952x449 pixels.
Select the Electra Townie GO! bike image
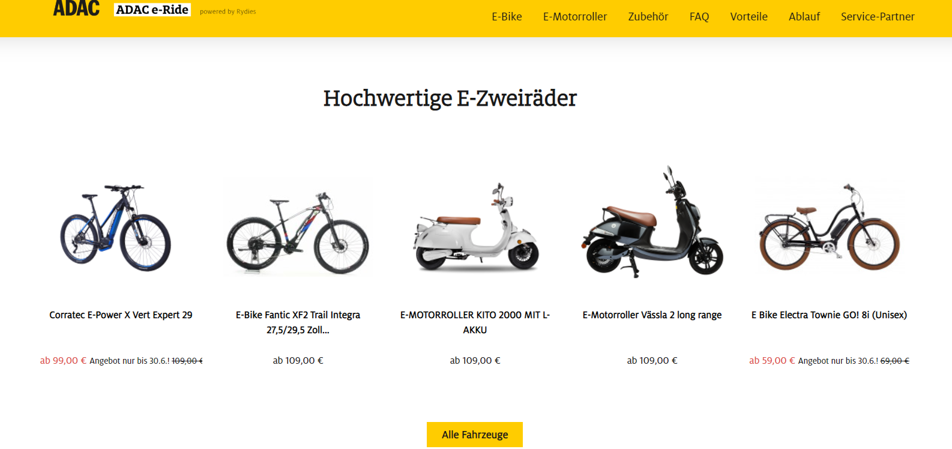pos(830,227)
